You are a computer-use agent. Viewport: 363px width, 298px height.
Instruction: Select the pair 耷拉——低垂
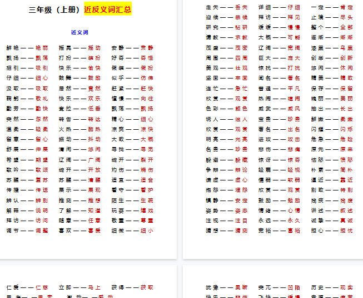point(79,109)
